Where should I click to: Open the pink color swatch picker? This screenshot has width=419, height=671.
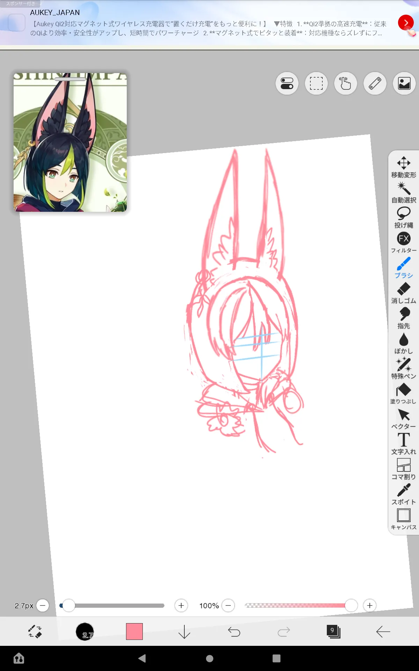(134, 632)
